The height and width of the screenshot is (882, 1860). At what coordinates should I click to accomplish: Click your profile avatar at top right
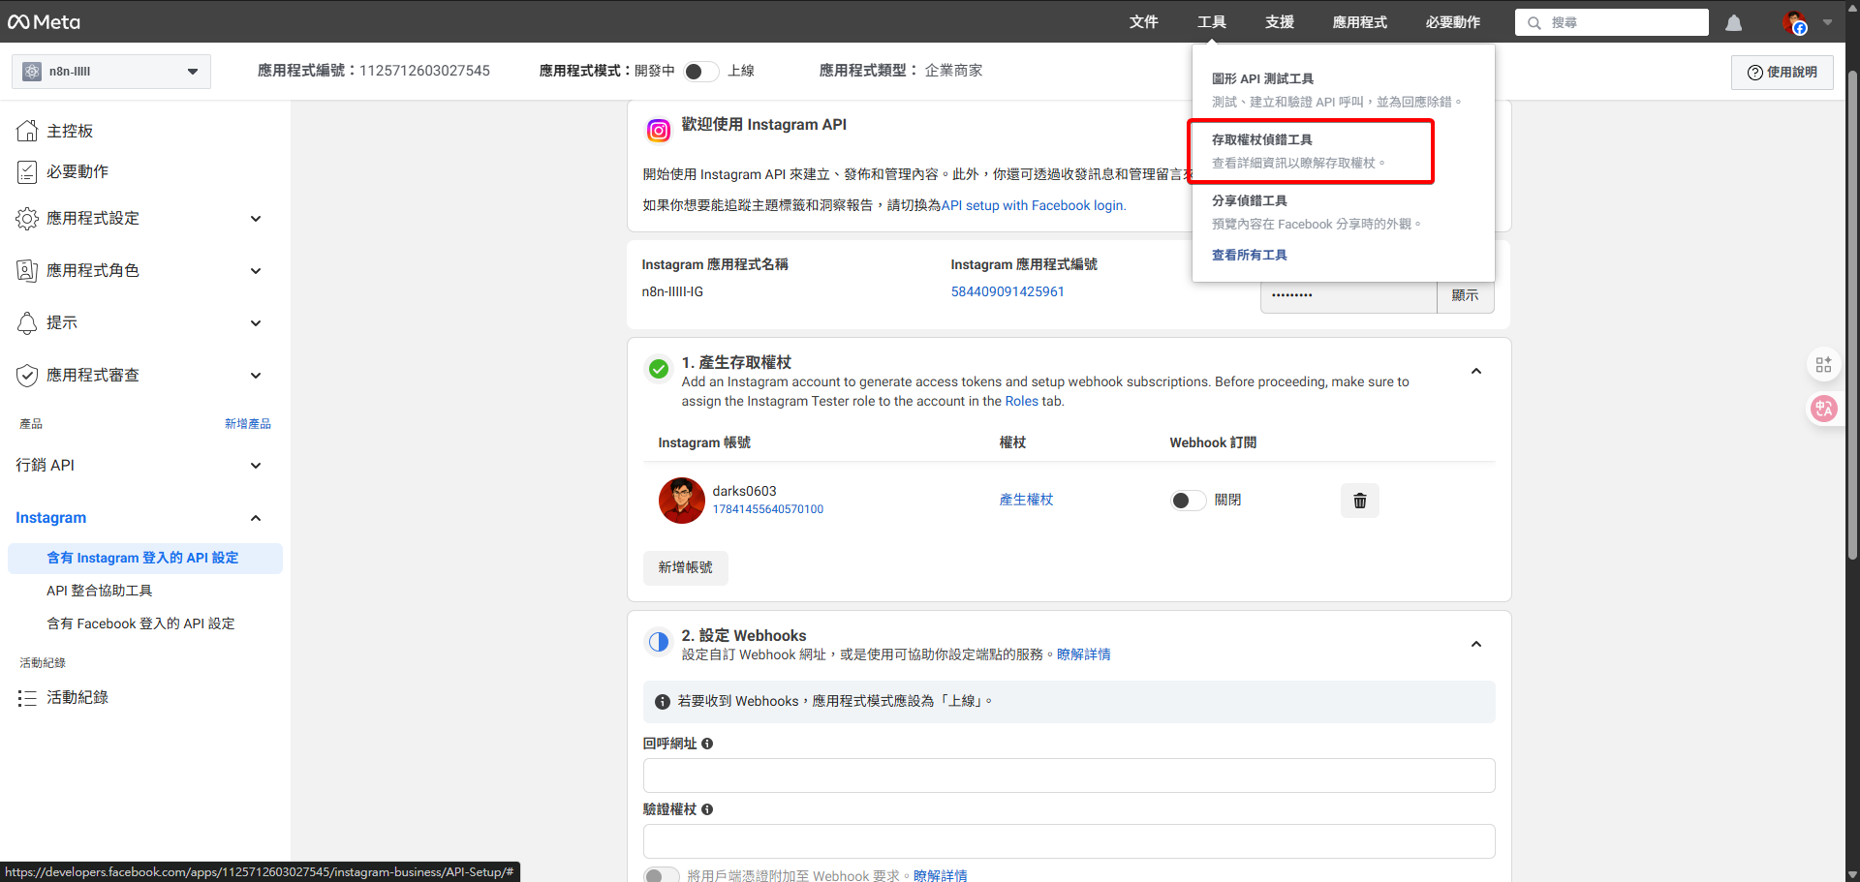click(1795, 22)
